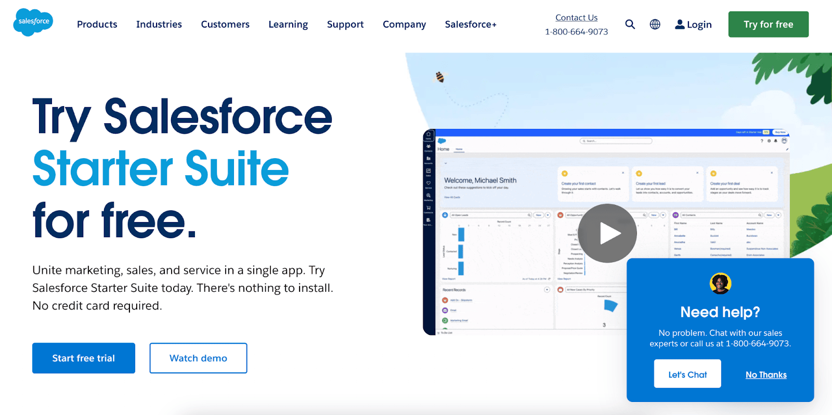Open the Salesforce+ menu item

(x=471, y=24)
